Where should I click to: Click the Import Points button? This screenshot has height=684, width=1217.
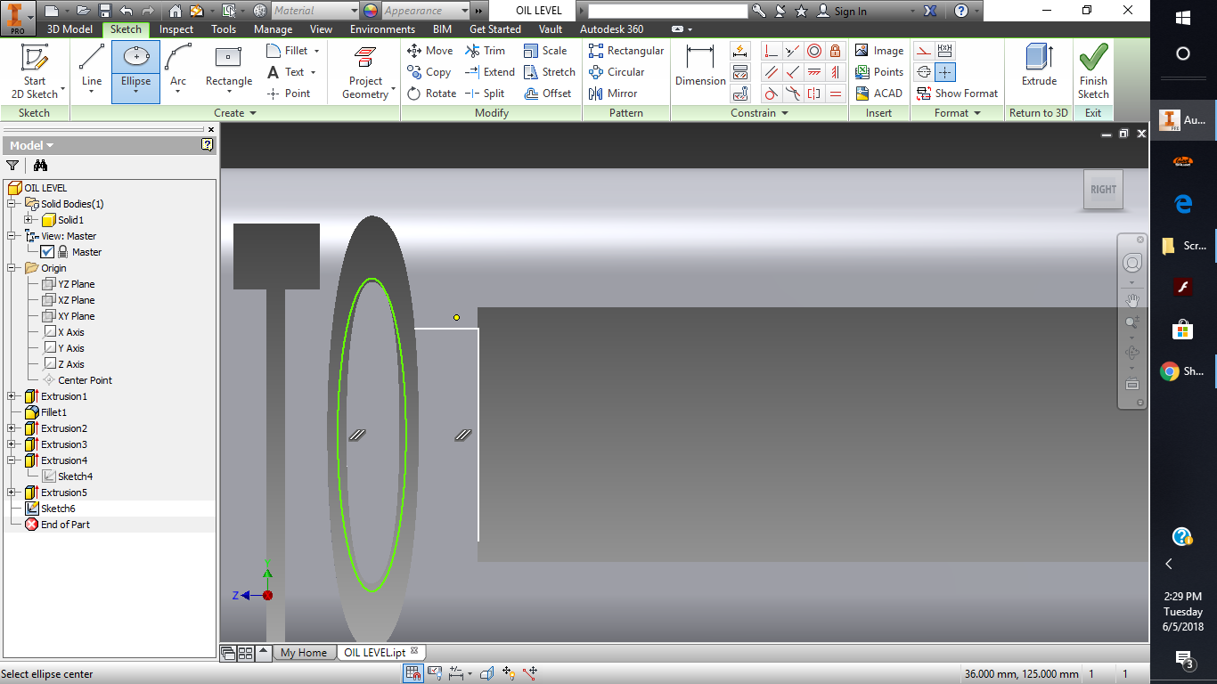point(879,72)
